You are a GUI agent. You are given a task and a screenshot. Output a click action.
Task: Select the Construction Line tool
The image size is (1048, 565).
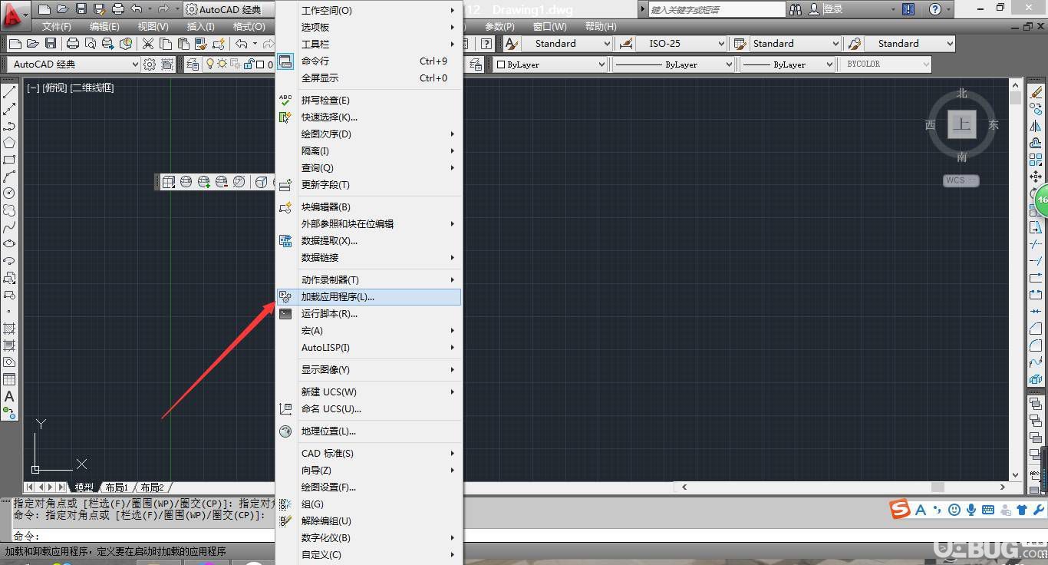tap(9, 109)
